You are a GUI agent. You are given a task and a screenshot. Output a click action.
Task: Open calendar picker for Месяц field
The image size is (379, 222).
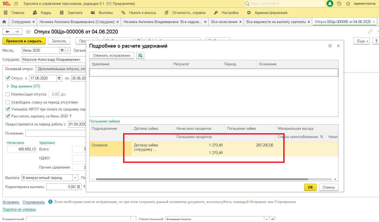click(x=62, y=50)
